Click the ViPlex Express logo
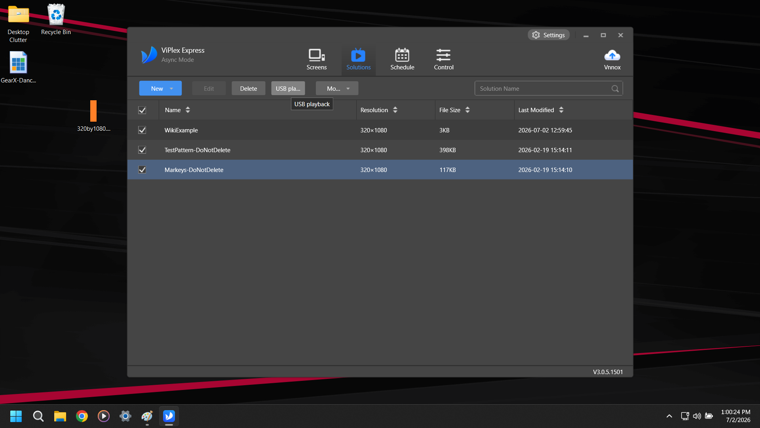Viewport: 760px width, 428px height. click(149, 55)
